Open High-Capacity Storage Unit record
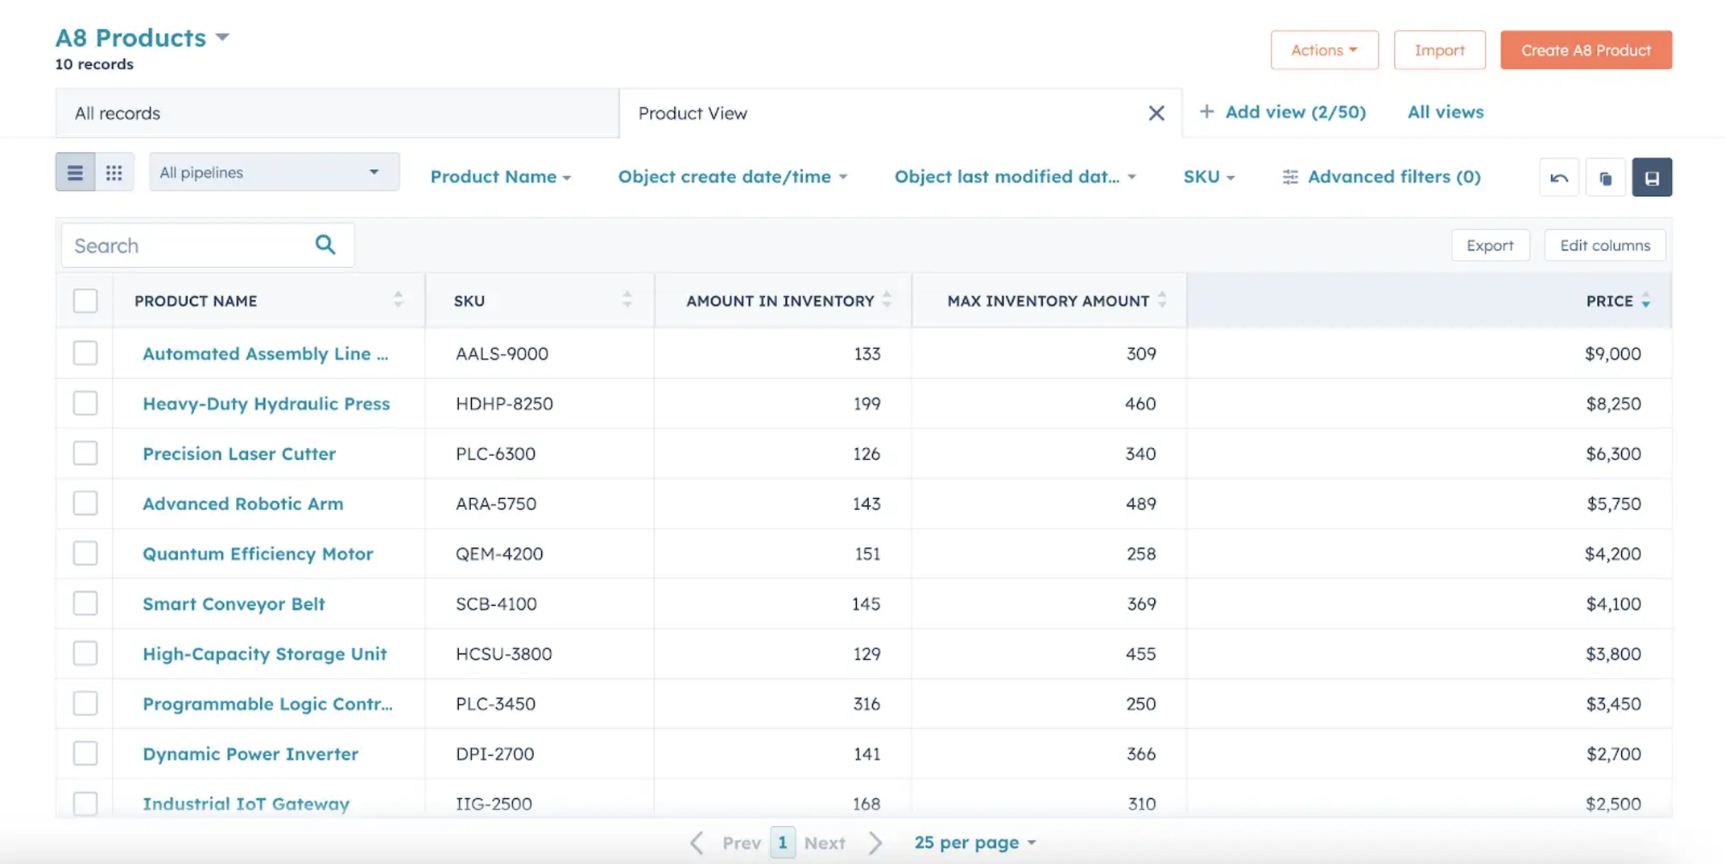The width and height of the screenshot is (1725, 864). pos(264,653)
